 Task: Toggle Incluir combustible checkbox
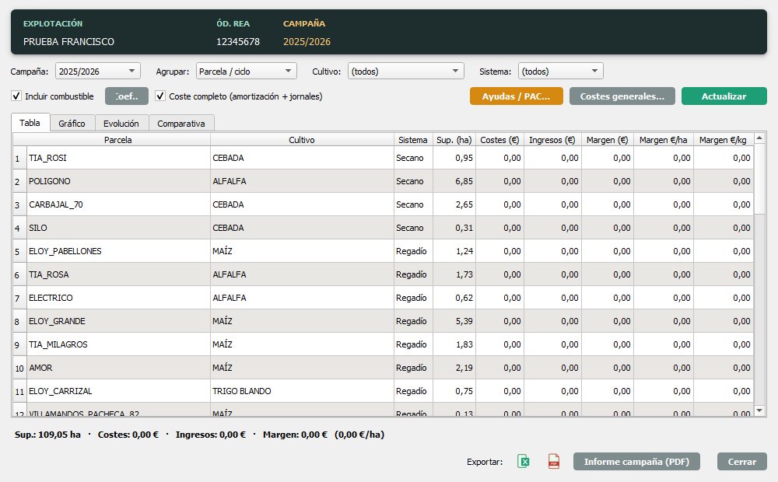[16, 96]
